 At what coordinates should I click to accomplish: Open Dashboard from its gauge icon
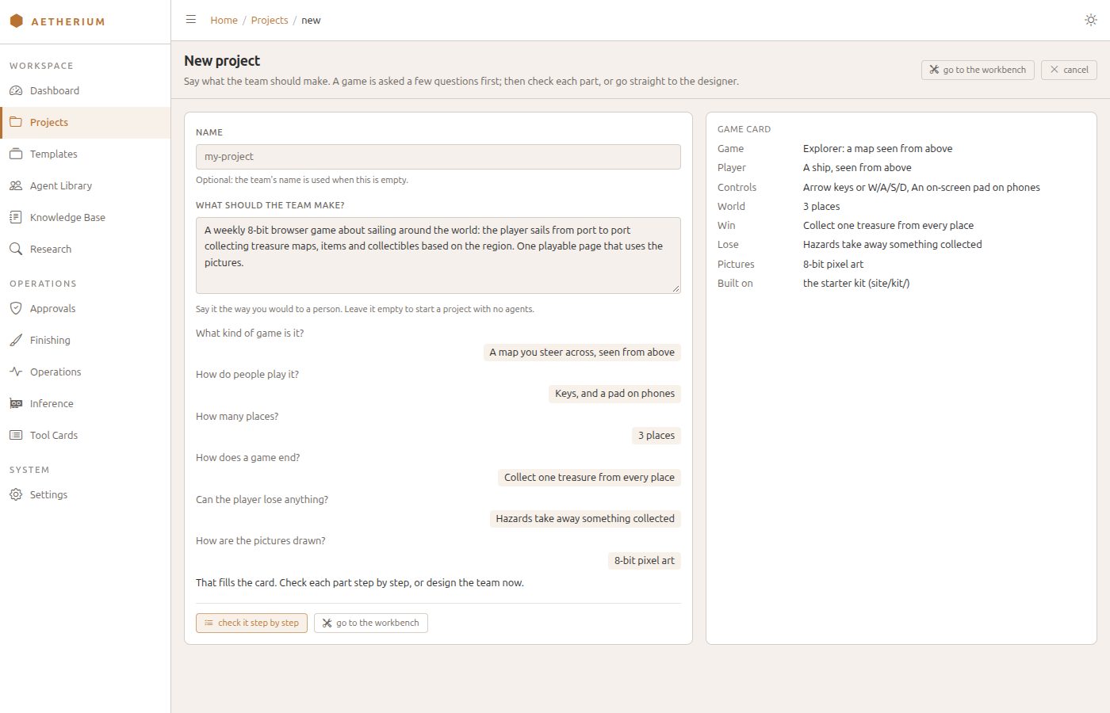click(x=16, y=90)
